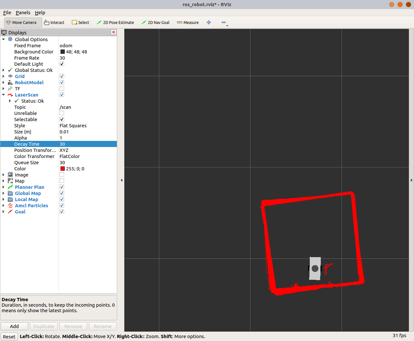Open the LaserScan red Color swatch
414x341 pixels.
pyautogui.click(x=62, y=168)
